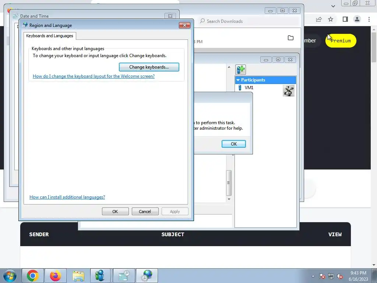Click the SENDER column header
Image resolution: width=377 pixels, height=283 pixels.
click(x=39, y=234)
